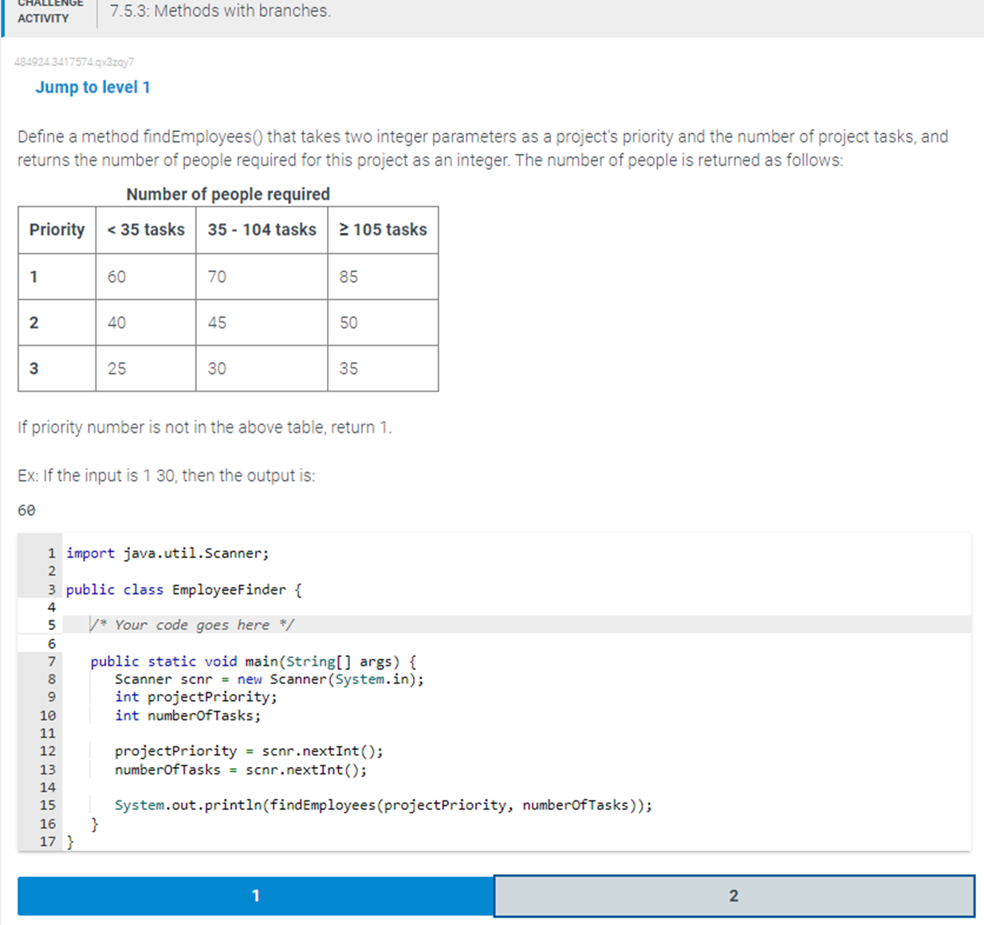Click the '< 35 tasks' column header

pos(146,230)
